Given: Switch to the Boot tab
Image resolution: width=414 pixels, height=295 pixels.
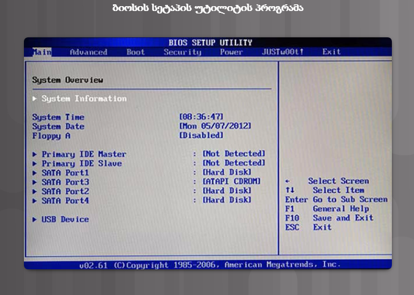Looking at the screenshot, I should 136,52.
